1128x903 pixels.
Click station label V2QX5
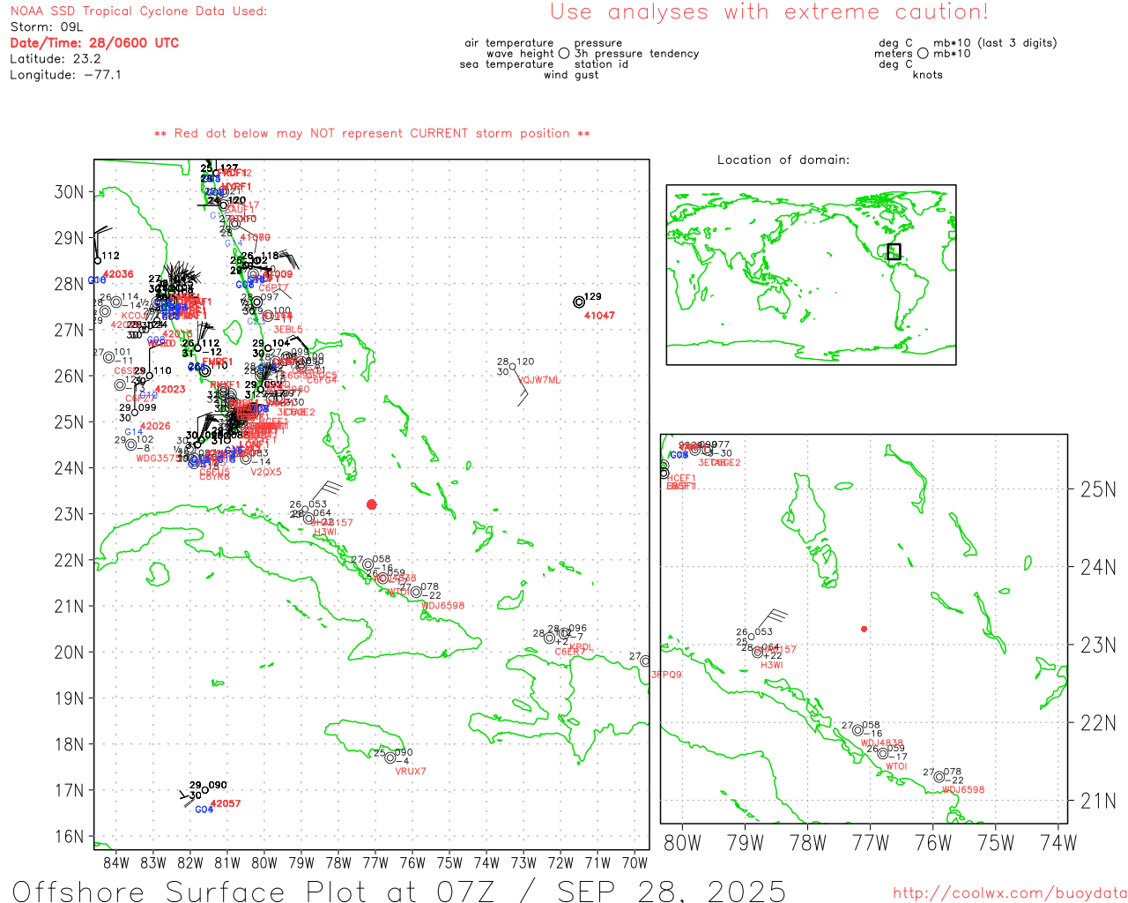point(266,473)
